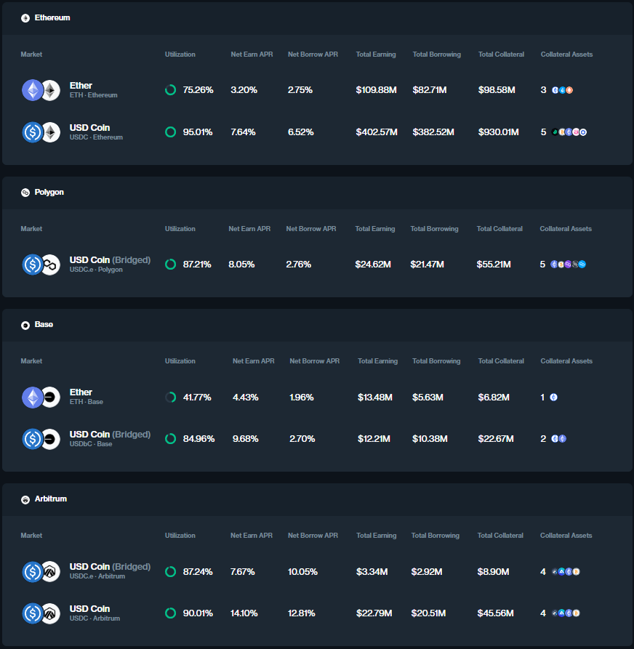Open the Ether ETH · Ethereum market
Screen dimensions: 634x649
pos(317,90)
